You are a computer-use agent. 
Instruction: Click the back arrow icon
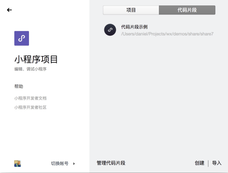click(x=10, y=10)
